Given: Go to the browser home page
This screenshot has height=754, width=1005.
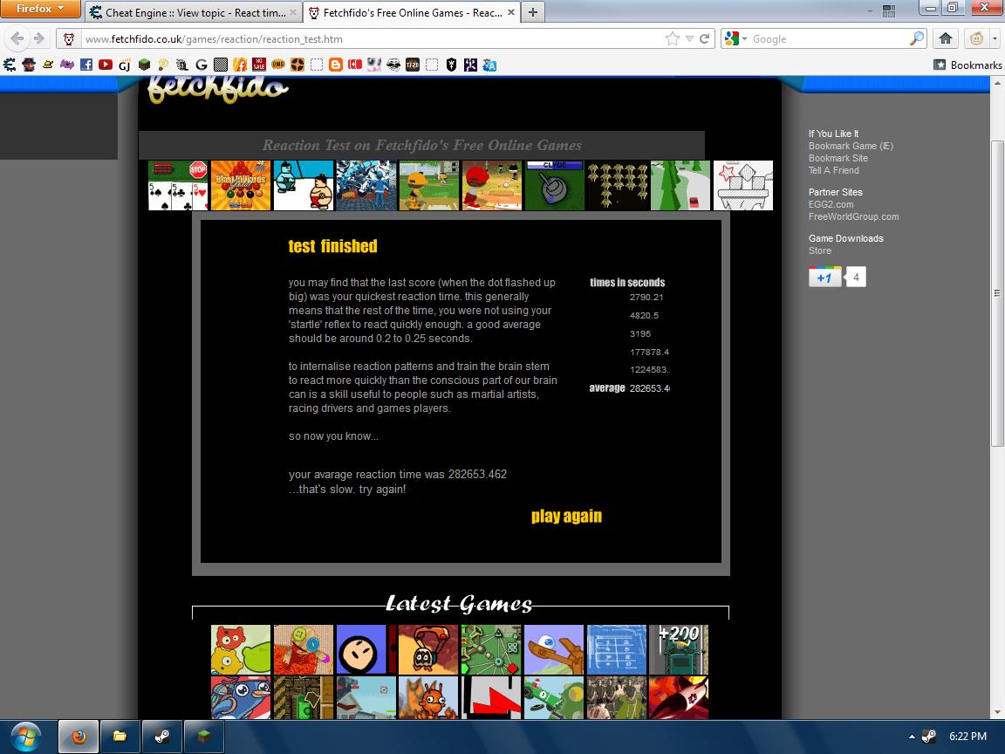Looking at the screenshot, I should pyautogui.click(x=946, y=38).
